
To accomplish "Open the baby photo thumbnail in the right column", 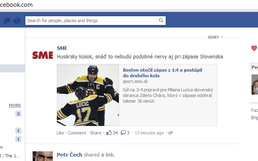I will point(255,85).
